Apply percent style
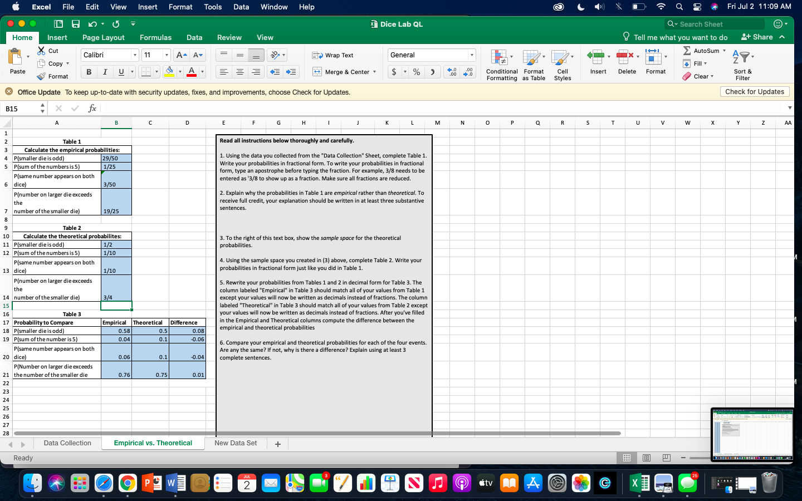This screenshot has width=802, height=501. [417, 72]
